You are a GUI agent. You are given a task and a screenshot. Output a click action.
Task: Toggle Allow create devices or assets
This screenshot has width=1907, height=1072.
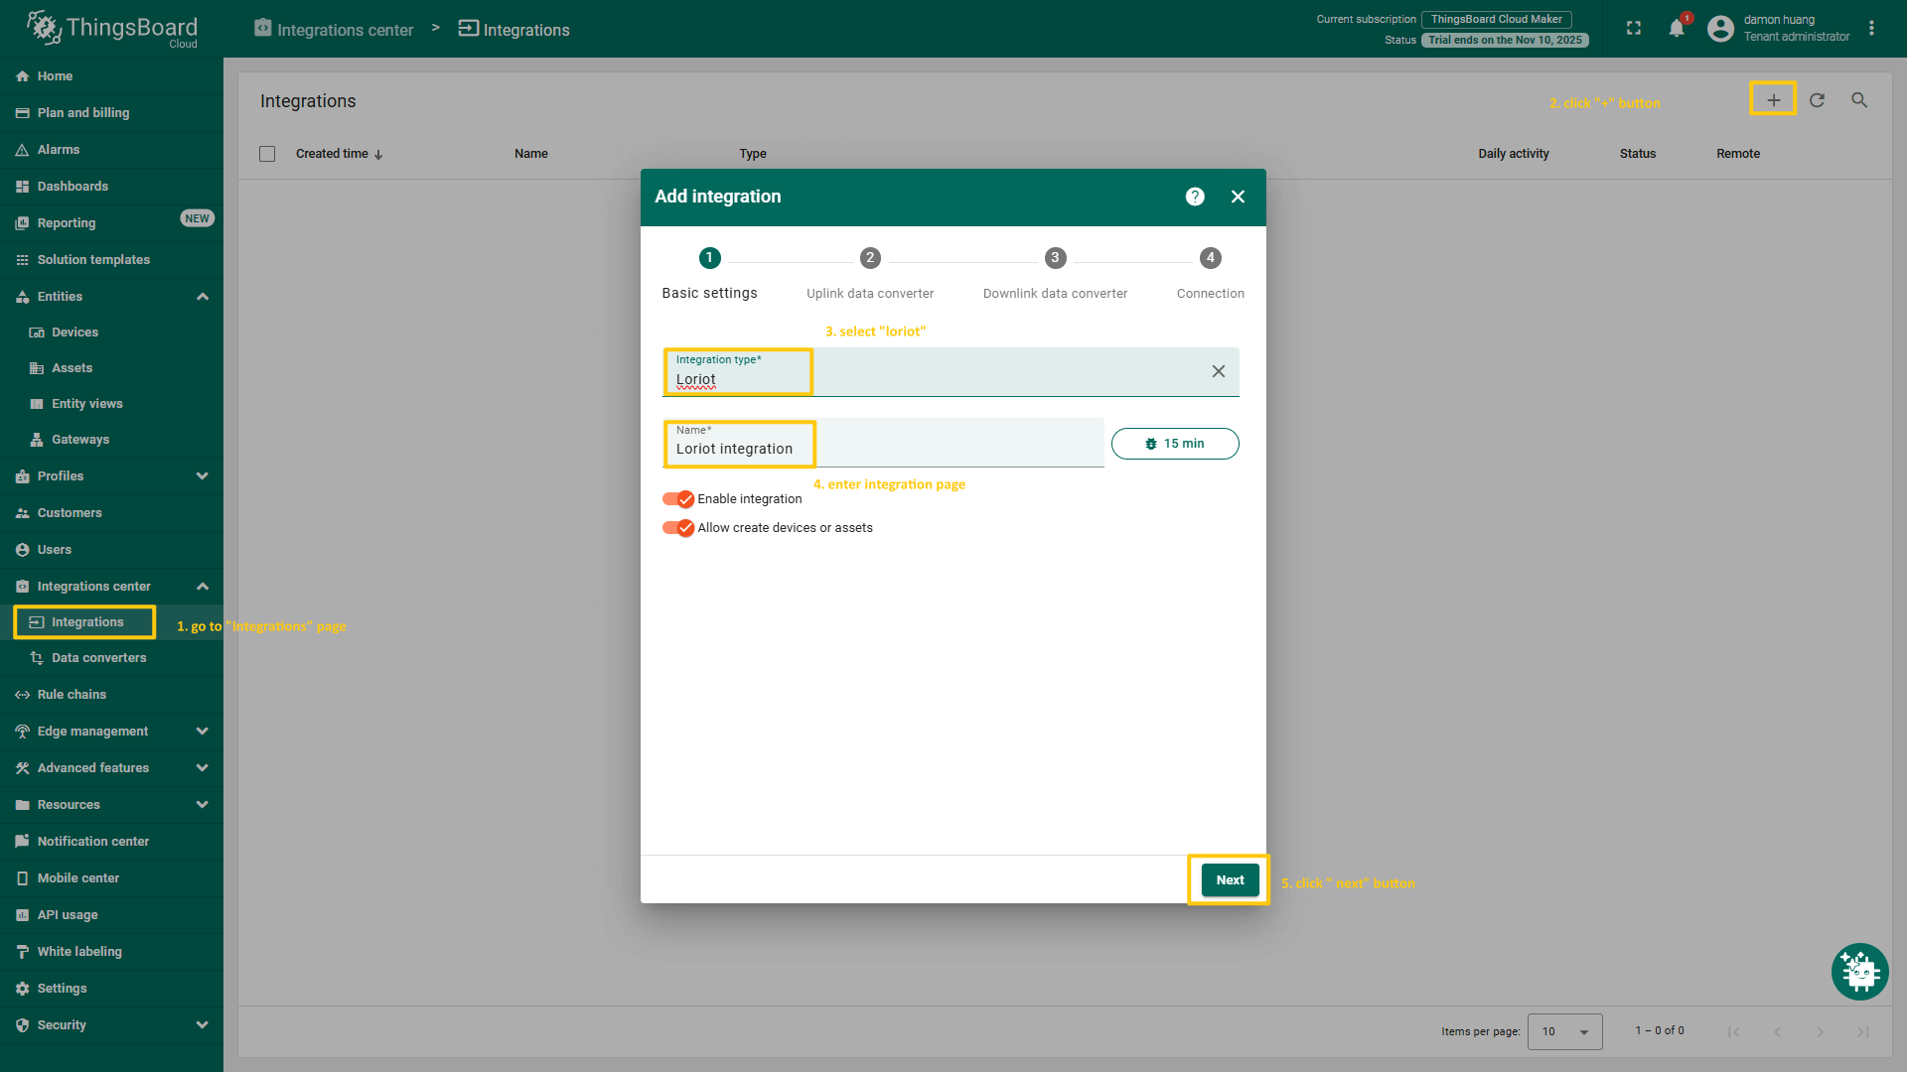[678, 528]
